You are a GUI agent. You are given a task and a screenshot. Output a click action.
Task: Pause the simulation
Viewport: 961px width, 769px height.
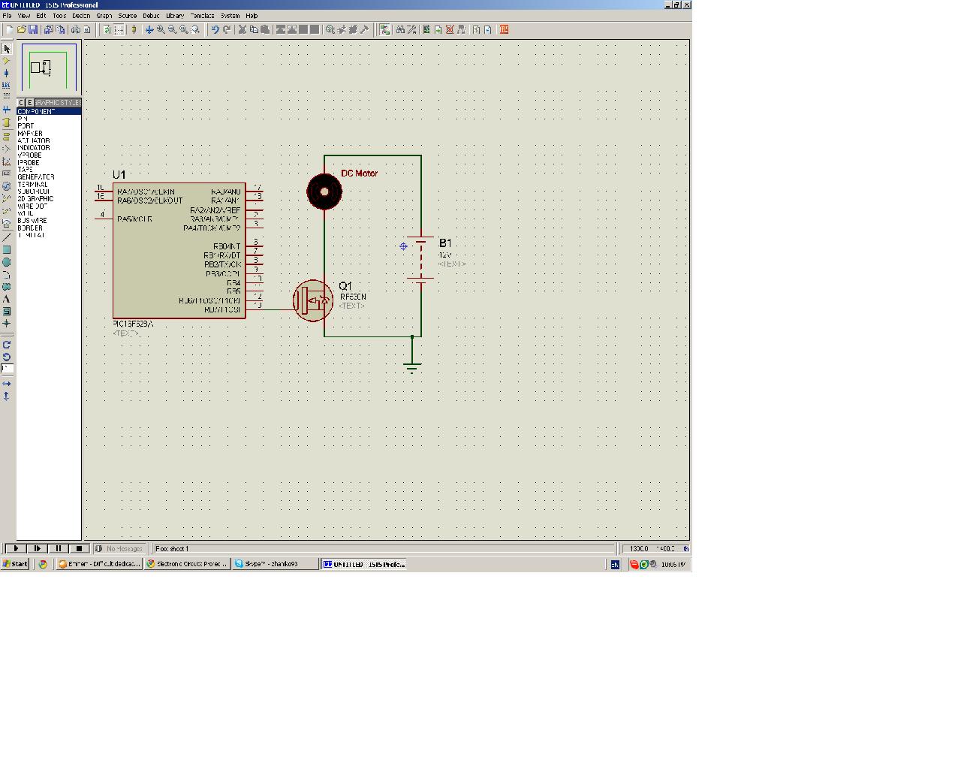(59, 549)
